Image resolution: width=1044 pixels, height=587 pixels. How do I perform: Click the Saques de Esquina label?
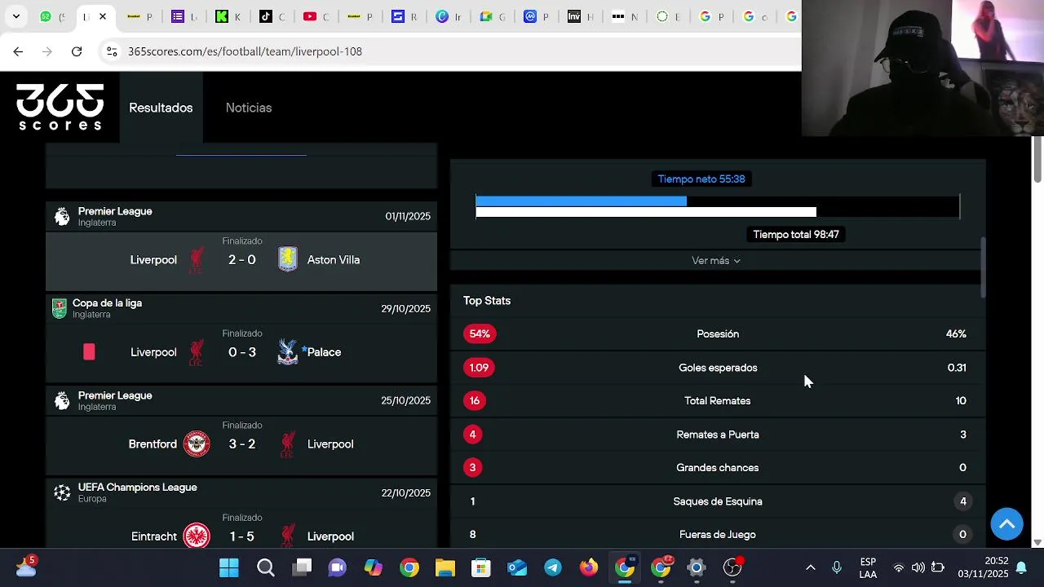coord(718,501)
